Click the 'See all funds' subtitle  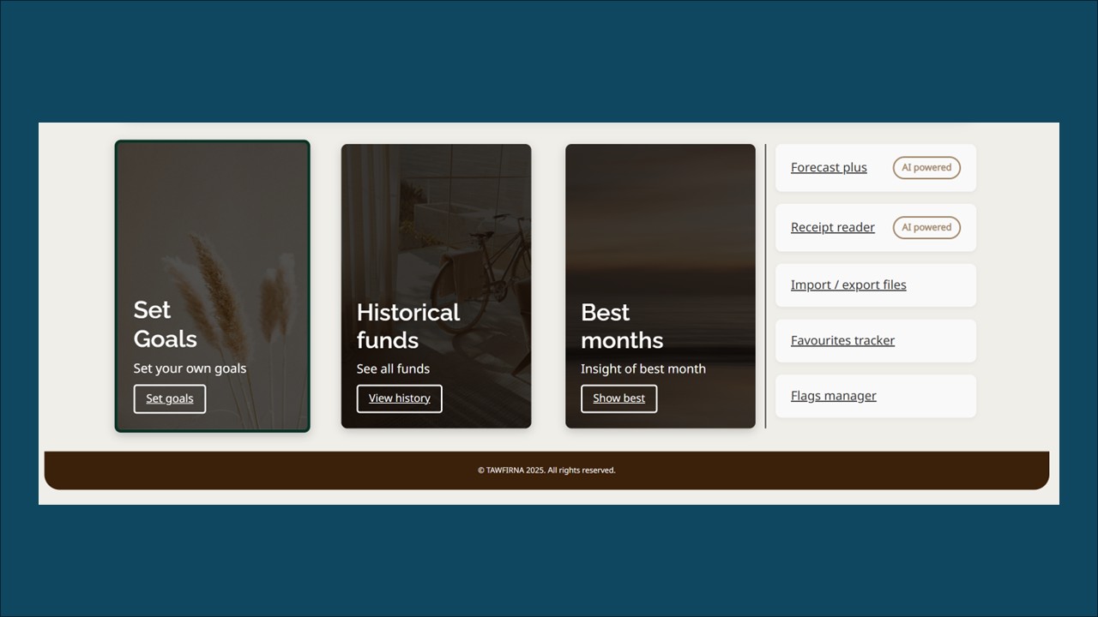[x=393, y=368]
